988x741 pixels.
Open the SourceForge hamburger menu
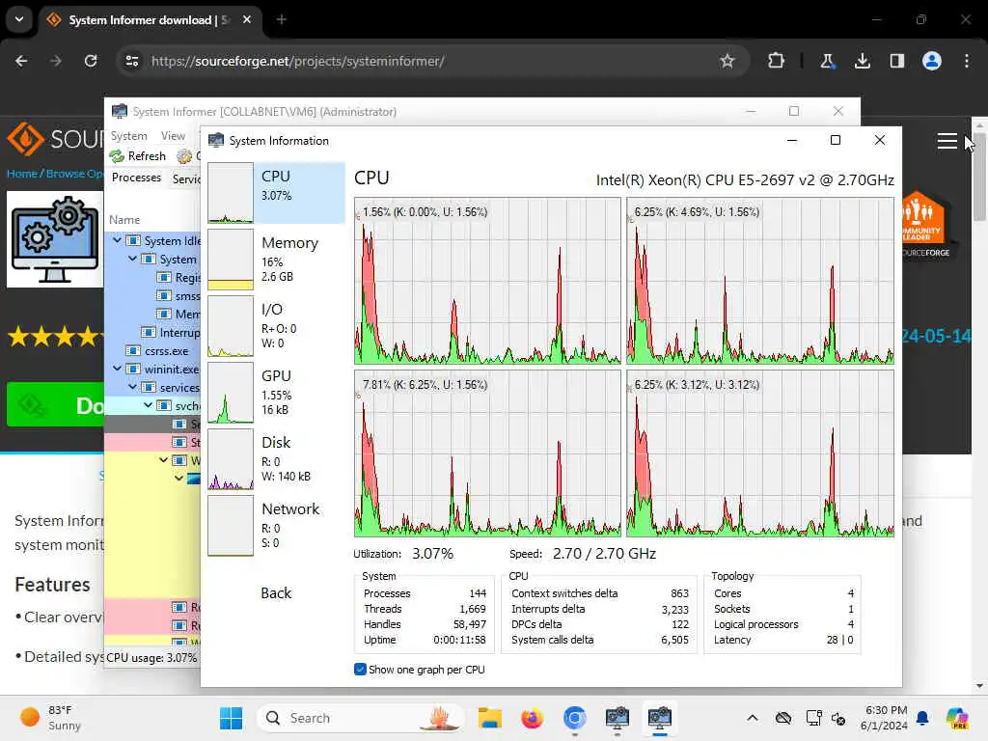click(947, 141)
